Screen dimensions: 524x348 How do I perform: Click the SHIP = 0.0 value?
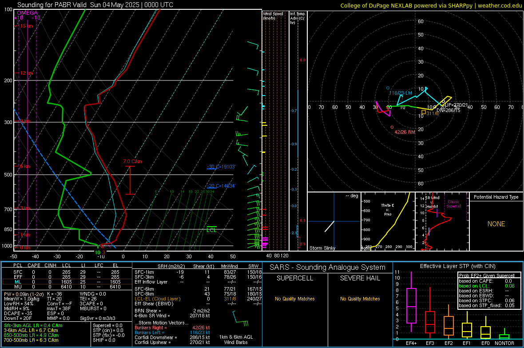pos(104,340)
